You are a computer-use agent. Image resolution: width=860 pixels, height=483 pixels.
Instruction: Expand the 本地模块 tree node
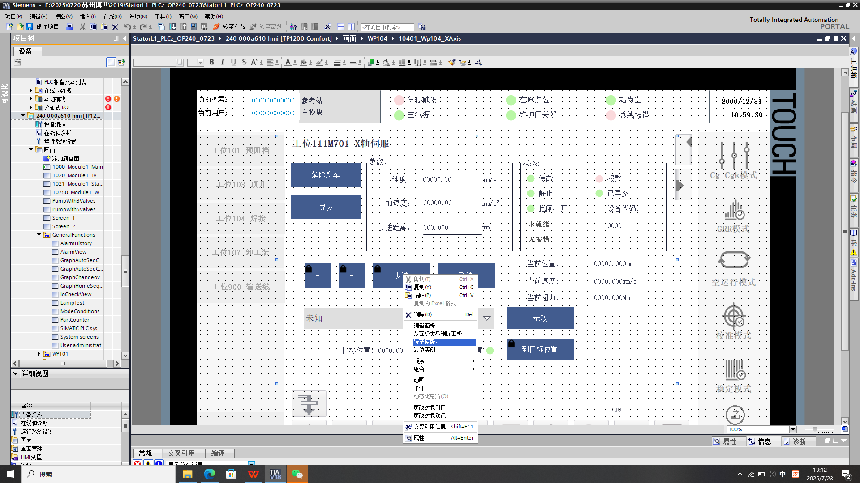click(x=31, y=99)
